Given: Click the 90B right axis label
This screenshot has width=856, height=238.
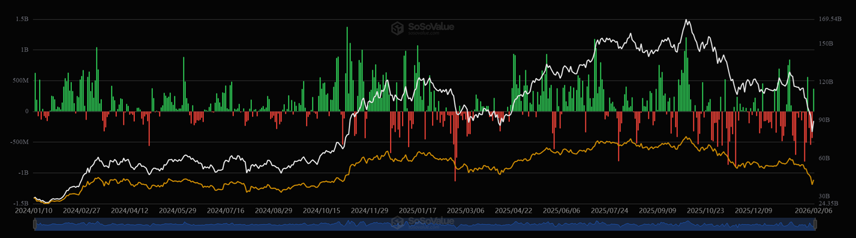Looking at the screenshot, I should coord(825,120).
